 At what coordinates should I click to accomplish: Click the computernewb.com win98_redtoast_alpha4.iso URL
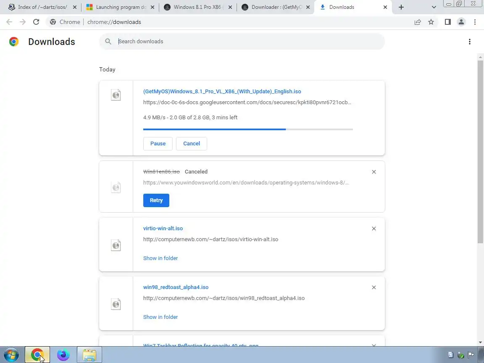click(224, 298)
